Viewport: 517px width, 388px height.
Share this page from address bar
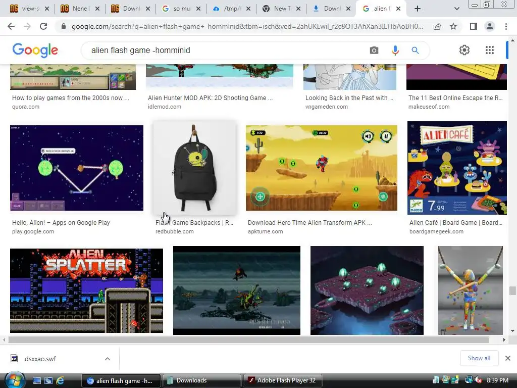tap(437, 26)
